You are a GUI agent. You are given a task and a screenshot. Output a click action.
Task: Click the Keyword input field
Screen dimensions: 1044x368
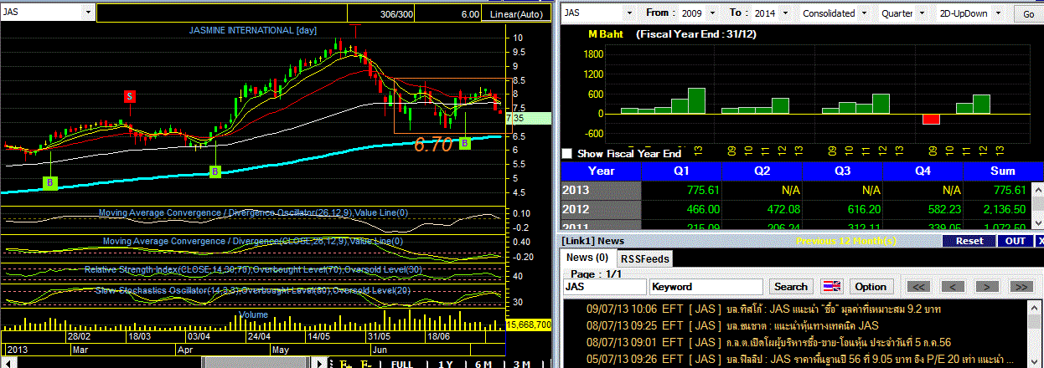pos(705,286)
